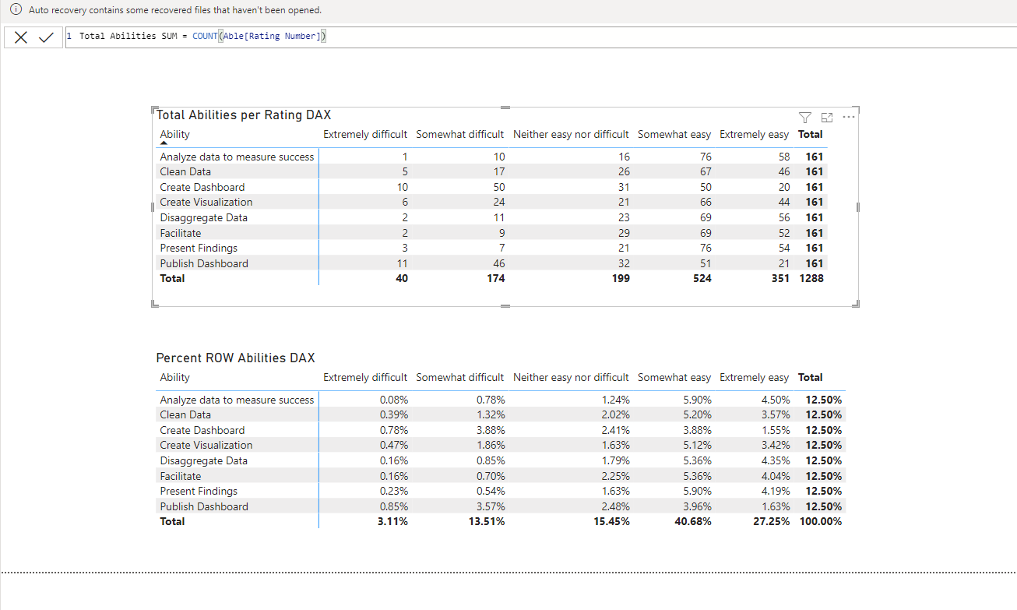Viewport: 1017px width, 610px height.
Task: Click Somewhat easy header in top table
Action: 674,134
